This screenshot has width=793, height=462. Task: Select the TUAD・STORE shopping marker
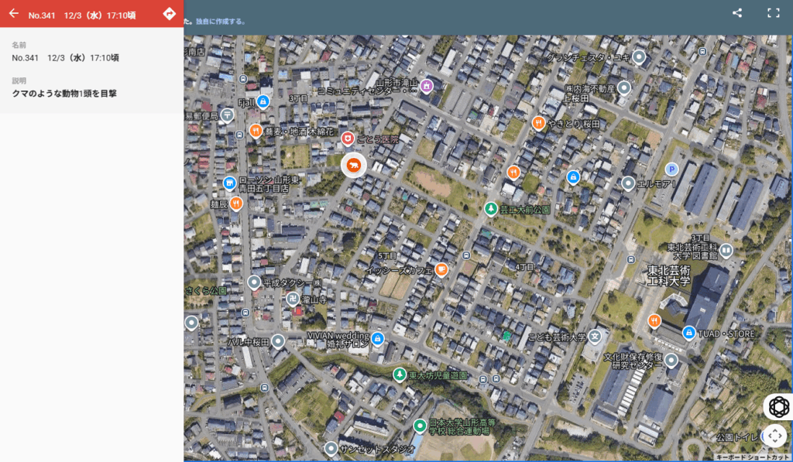click(688, 333)
